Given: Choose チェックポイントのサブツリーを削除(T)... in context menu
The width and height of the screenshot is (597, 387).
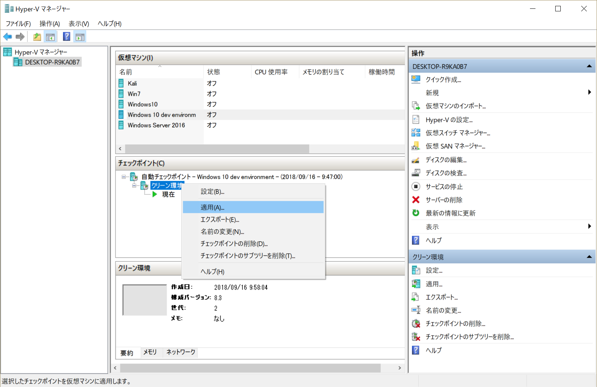Looking at the screenshot, I should point(253,256).
